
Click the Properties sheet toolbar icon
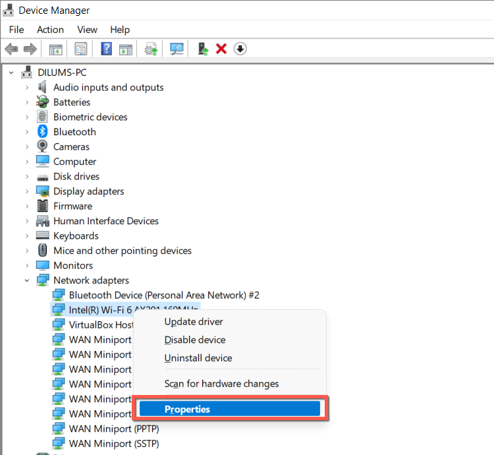tap(81, 49)
